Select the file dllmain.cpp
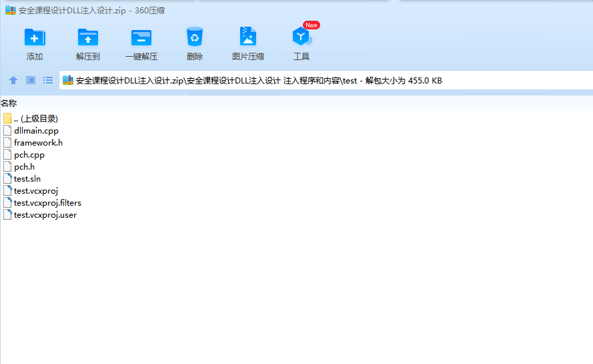The image size is (593, 364). pos(31,131)
